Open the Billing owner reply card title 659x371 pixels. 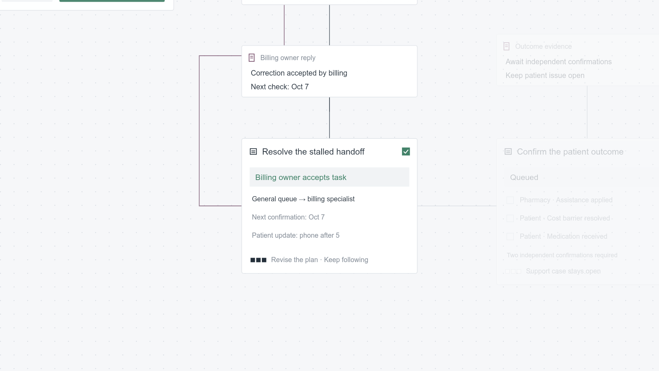pyautogui.click(x=288, y=58)
